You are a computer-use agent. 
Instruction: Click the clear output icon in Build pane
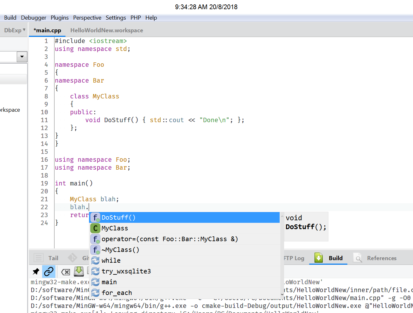tap(65, 271)
